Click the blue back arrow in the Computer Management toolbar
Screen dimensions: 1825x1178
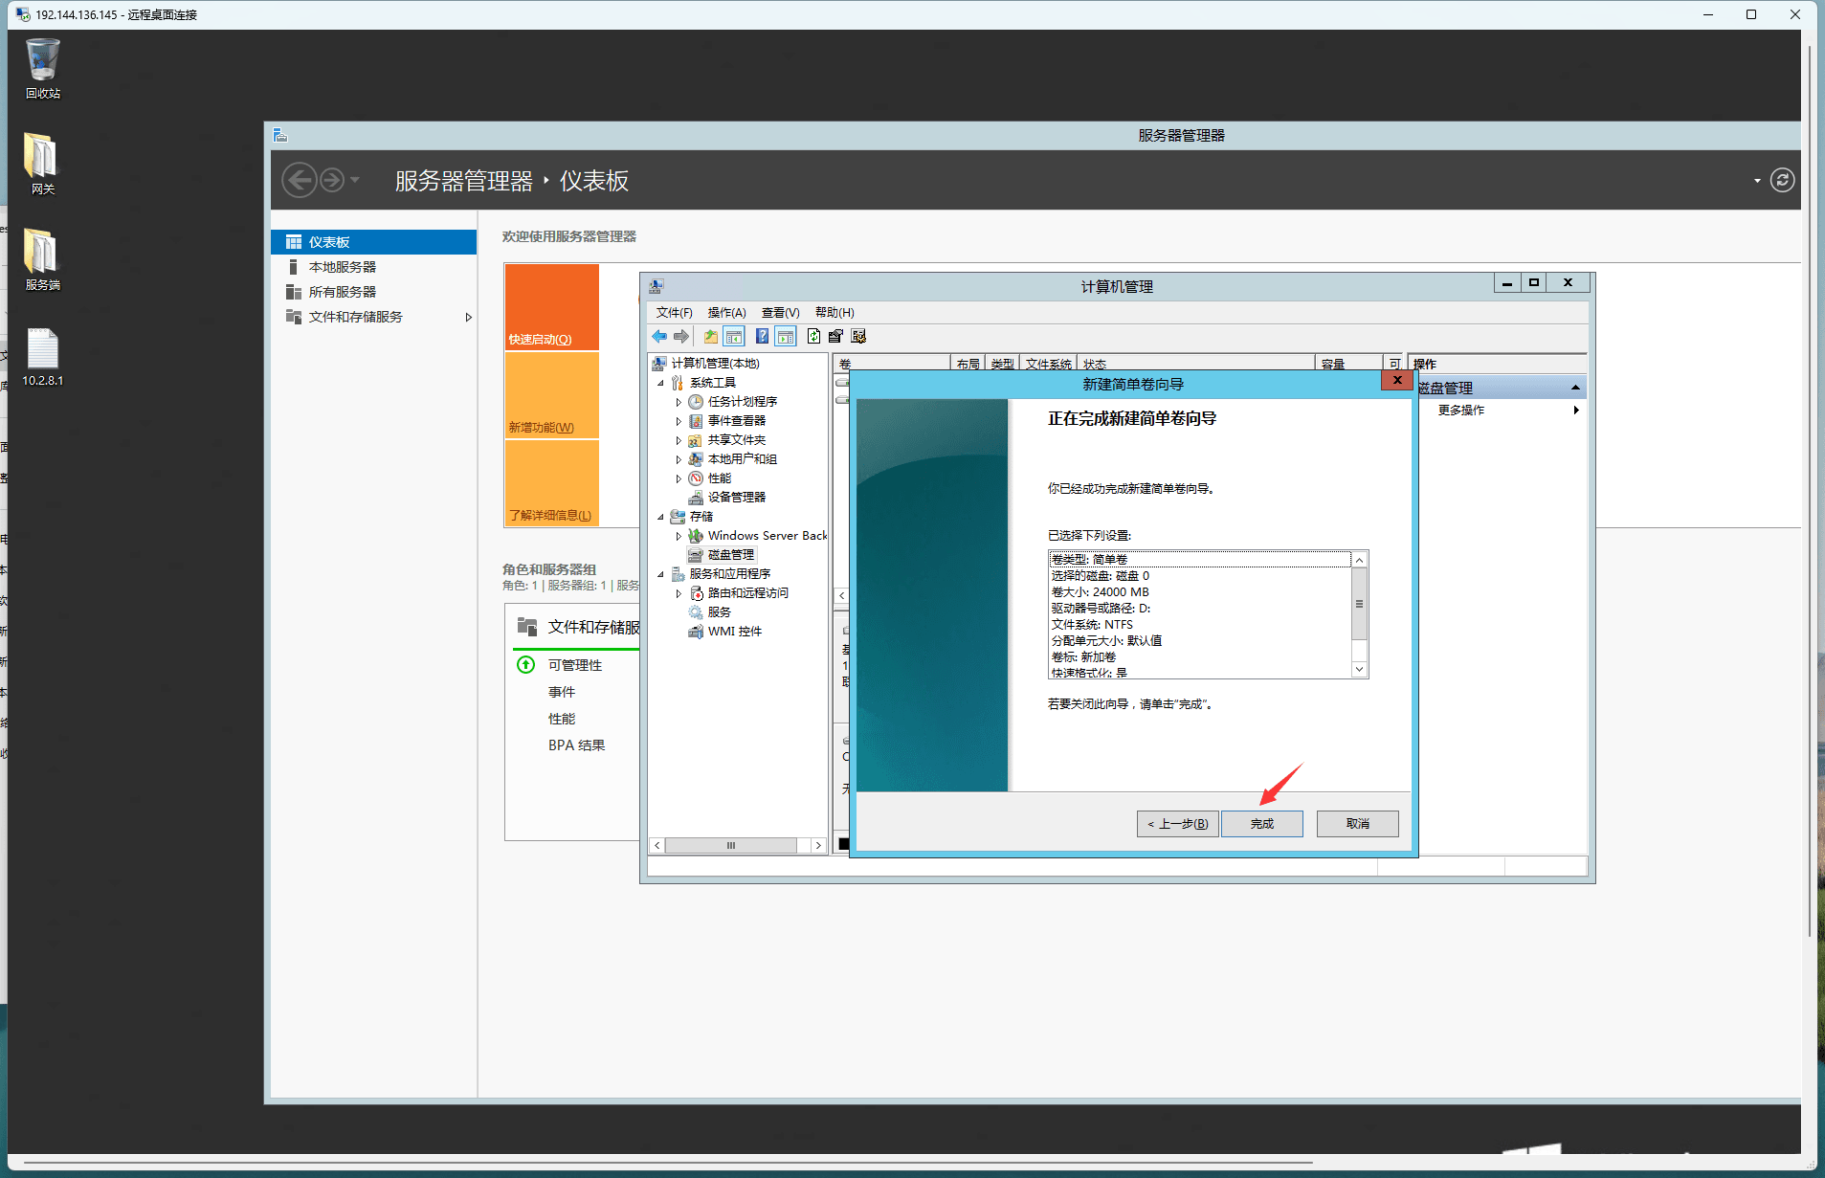659,337
